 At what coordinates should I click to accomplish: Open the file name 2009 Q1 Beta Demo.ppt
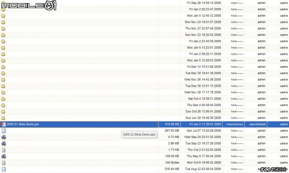coord(23,124)
